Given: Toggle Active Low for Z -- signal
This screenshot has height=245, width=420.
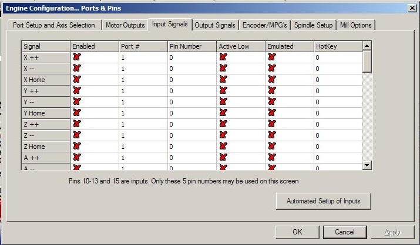Looking at the screenshot, I should [223, 135].
